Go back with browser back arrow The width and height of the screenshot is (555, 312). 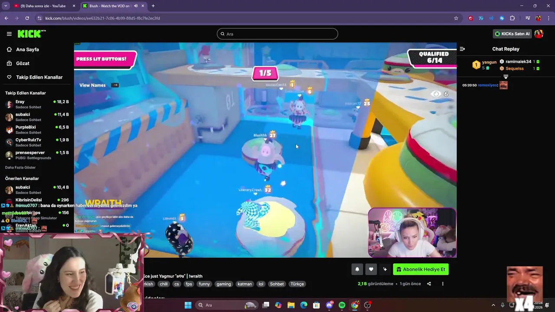point(6,18)
